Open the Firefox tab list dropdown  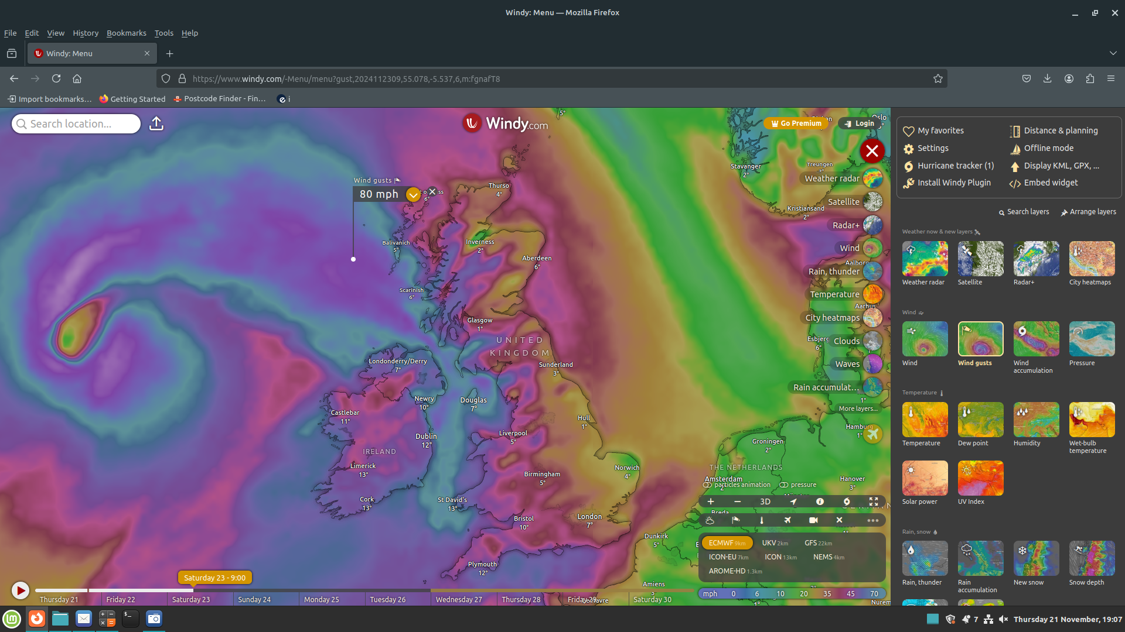tap(1113, 53)
